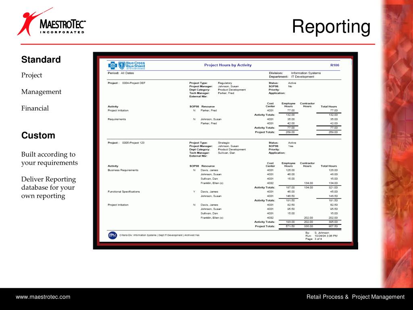This screenshot has width=413, height=310.
Task: Click the 'Franklin, Ellen (c)' row with 202.00 hours
Action: coord(269,218)
